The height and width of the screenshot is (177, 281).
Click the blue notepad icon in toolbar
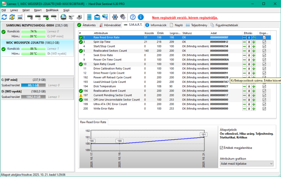89,17
